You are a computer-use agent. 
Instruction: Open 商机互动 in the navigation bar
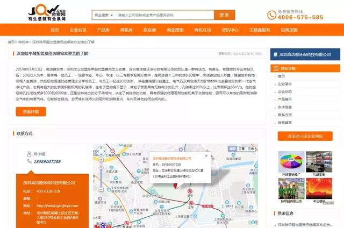[203, 30]
